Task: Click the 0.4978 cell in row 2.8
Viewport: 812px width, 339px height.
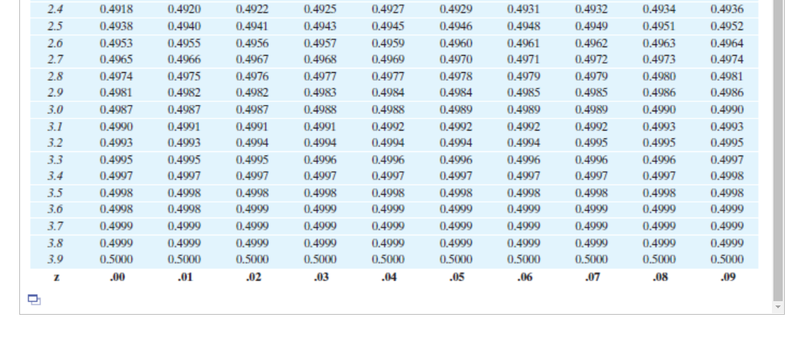Action: pyautogui.click(x=456, y=76)
